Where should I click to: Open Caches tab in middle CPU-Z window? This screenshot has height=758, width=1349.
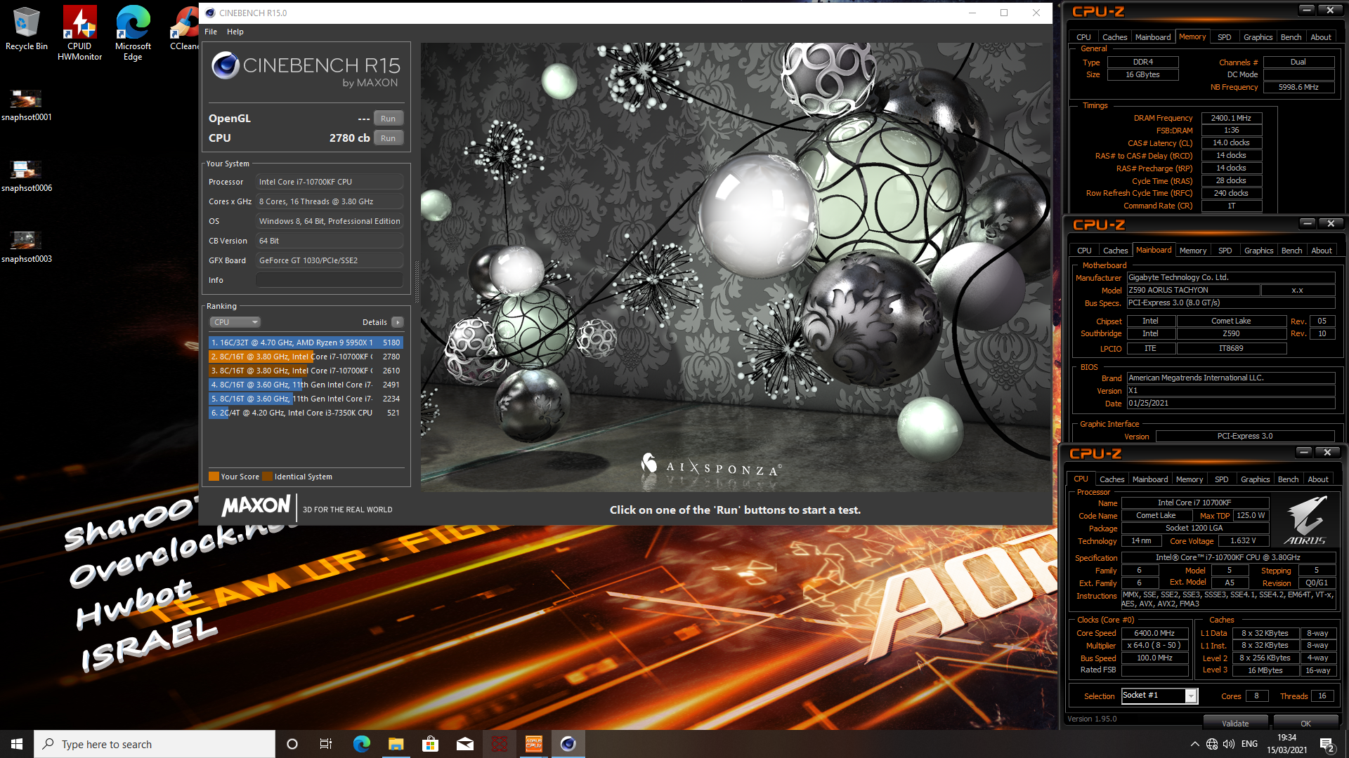[x=1115, y=251]
